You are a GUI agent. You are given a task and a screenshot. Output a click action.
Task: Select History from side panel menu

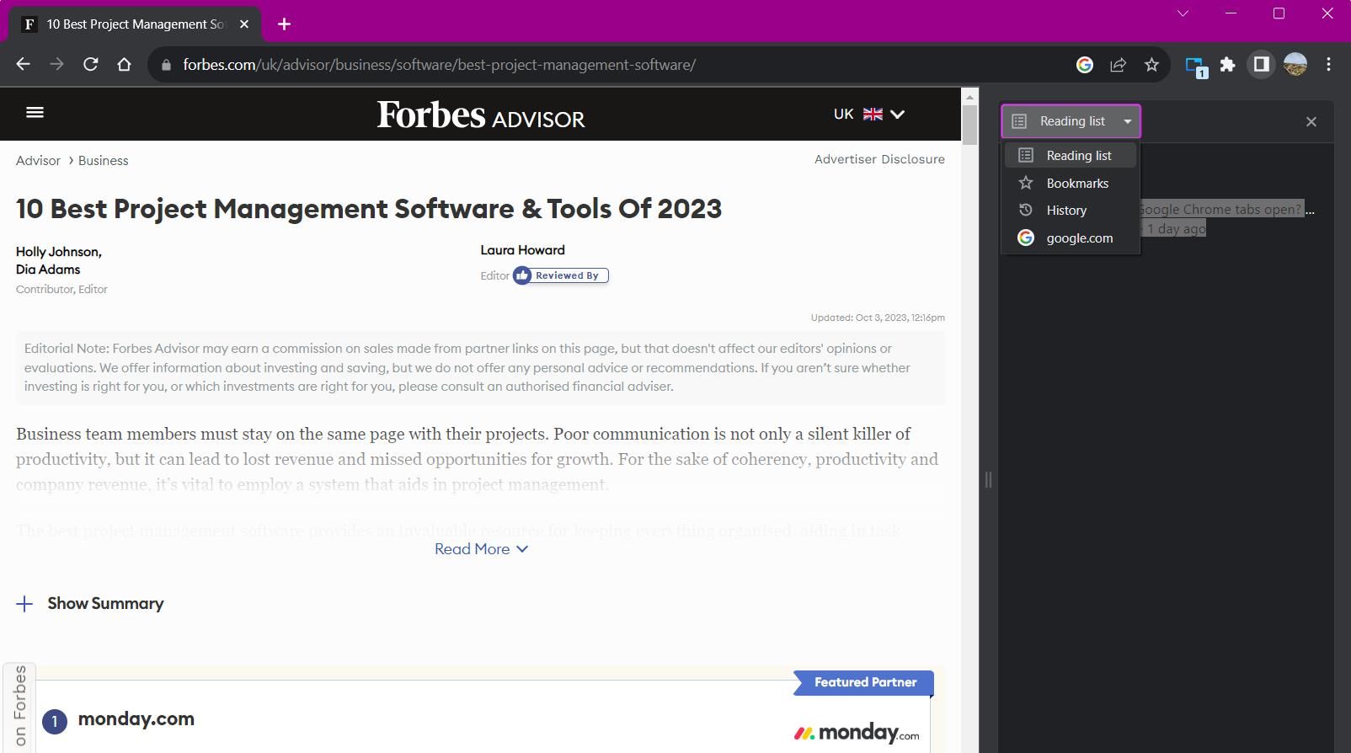[x=1066, y=211]
